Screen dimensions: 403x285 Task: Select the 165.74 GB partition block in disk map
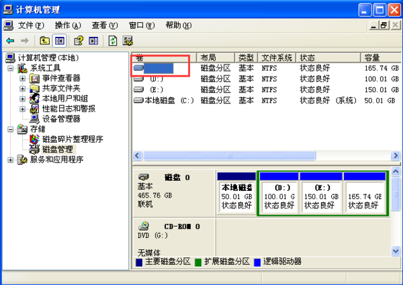[365, 194]
